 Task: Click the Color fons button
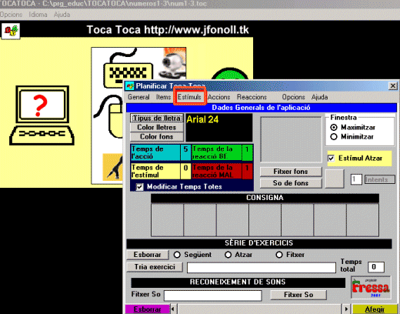[157, 137]
